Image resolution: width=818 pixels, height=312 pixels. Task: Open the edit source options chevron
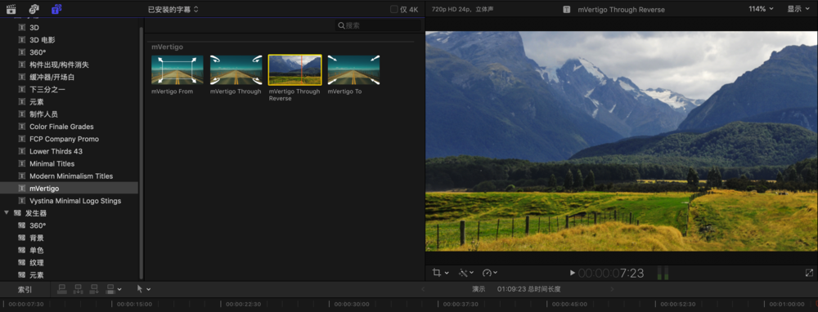click(119, 289)
